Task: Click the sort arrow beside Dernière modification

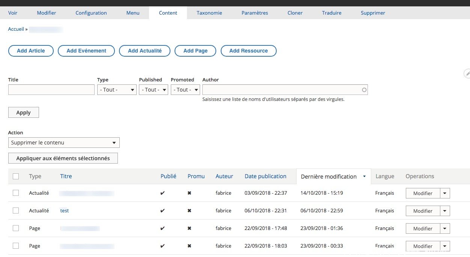Action: point(364,176)
